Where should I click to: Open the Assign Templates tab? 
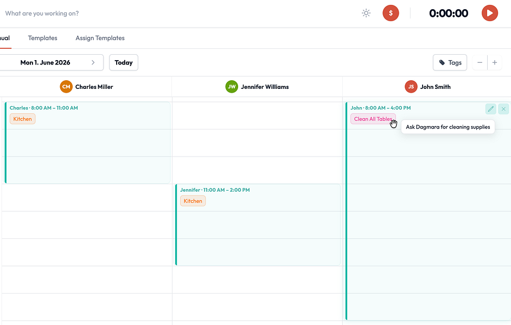coord(100,38)
